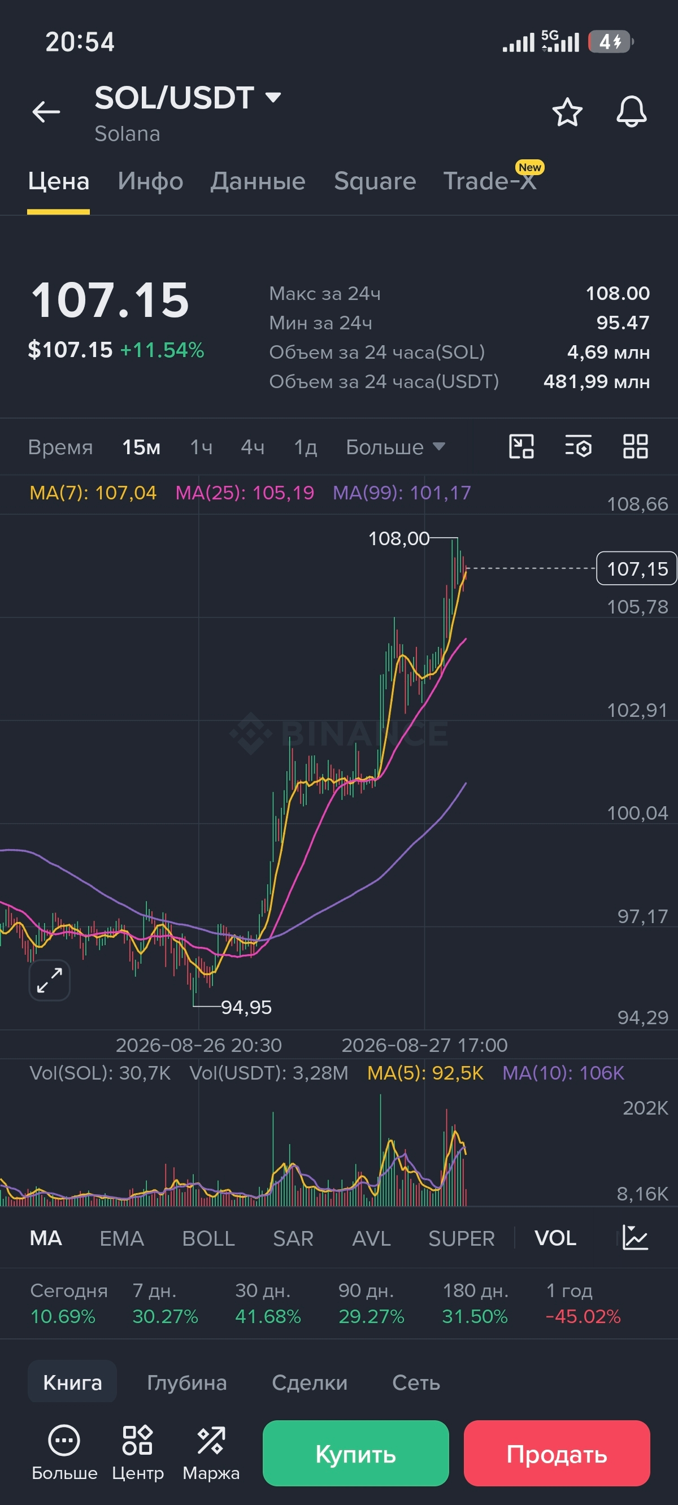Tap the green Купить button
This screenshot has height=1505, width=678.
(x=356, y=1453)
